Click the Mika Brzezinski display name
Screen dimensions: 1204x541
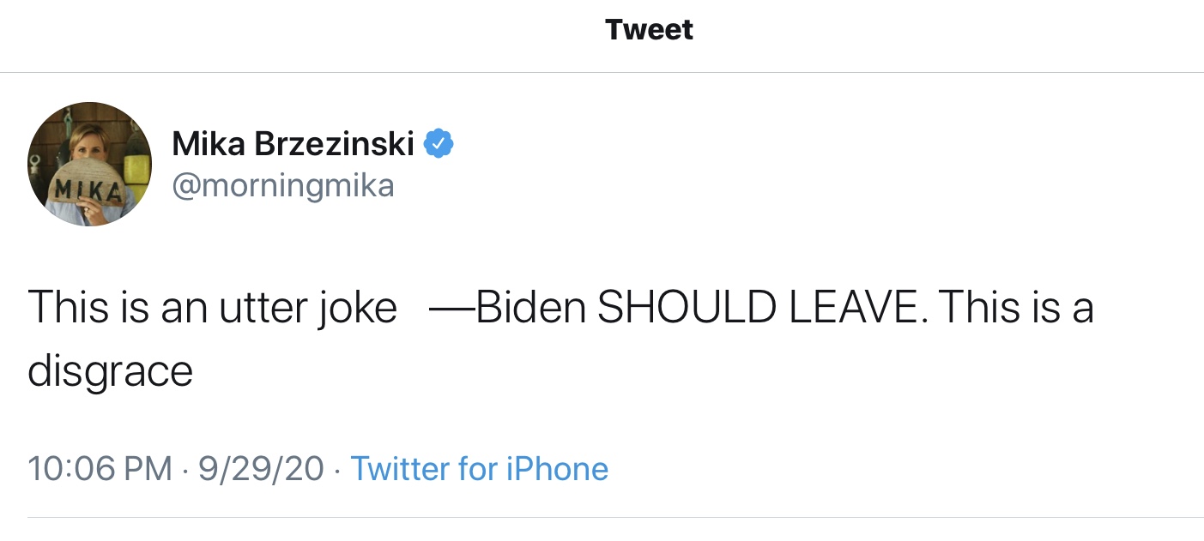pos(293,144)
